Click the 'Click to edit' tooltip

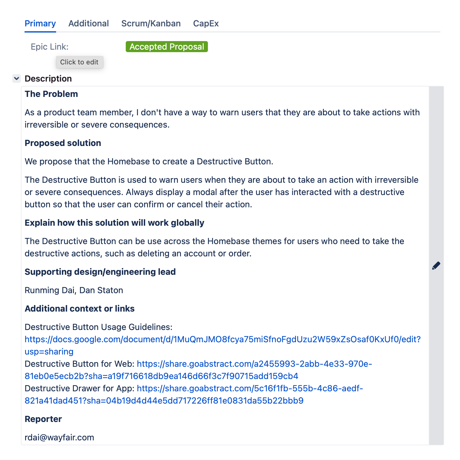[x=79, y=62]
